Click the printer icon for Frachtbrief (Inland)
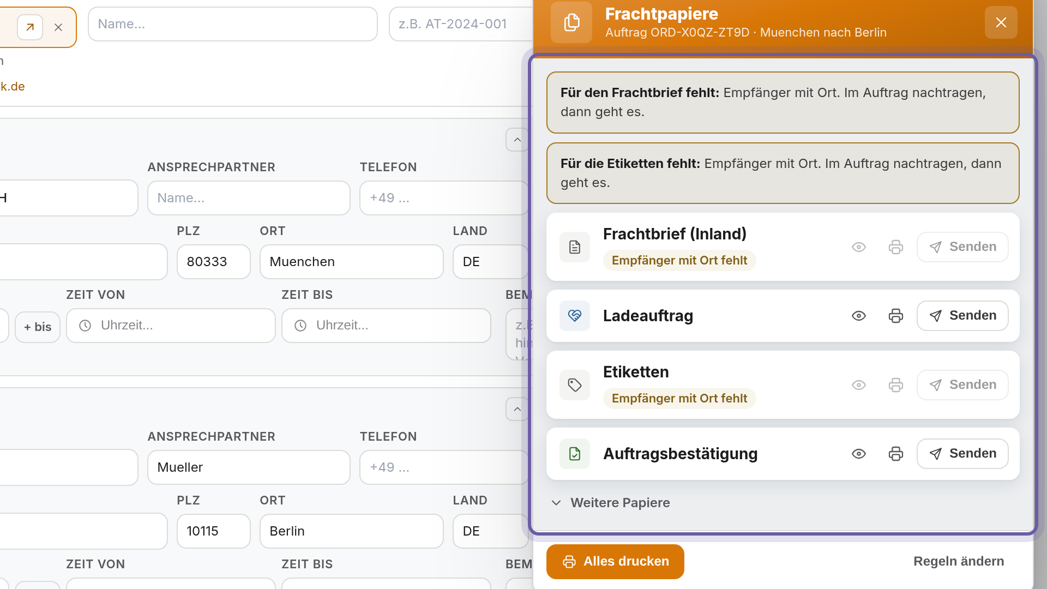 896,247
